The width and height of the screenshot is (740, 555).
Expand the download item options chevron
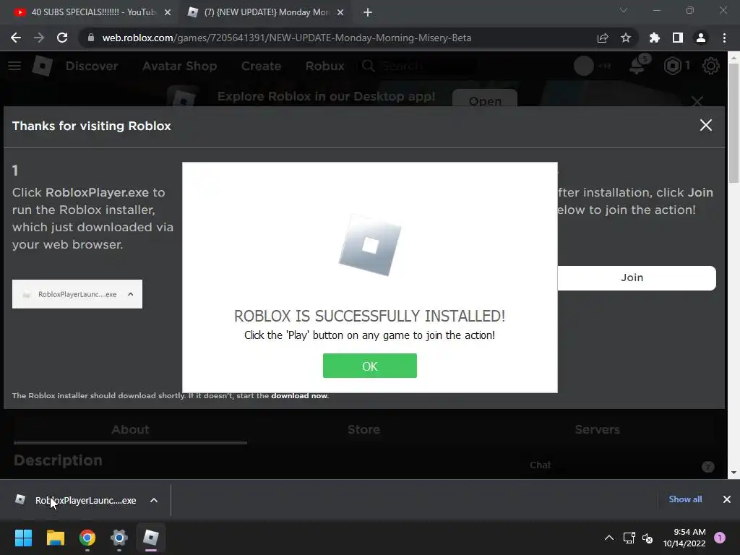tap(154, 500)
